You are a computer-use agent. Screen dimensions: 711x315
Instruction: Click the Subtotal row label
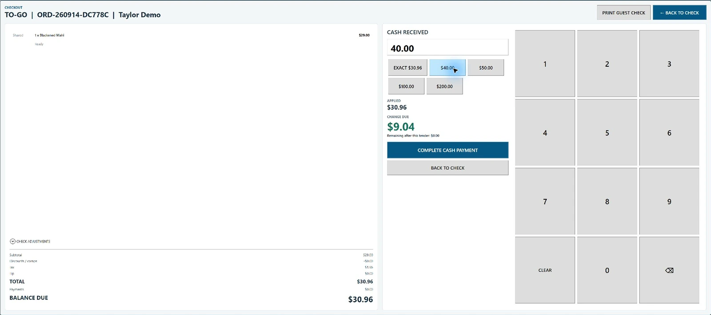[16, 255]
